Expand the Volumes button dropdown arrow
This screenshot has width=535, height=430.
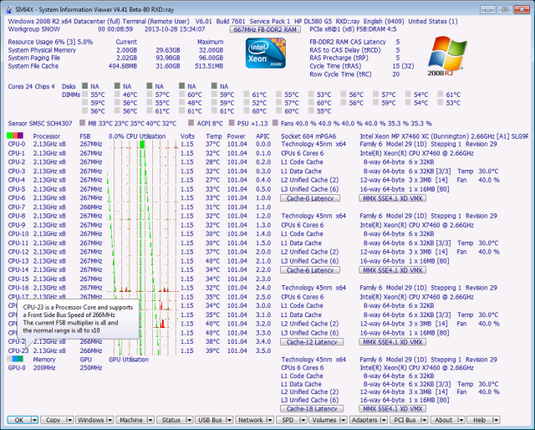click(x=344, y=420)
